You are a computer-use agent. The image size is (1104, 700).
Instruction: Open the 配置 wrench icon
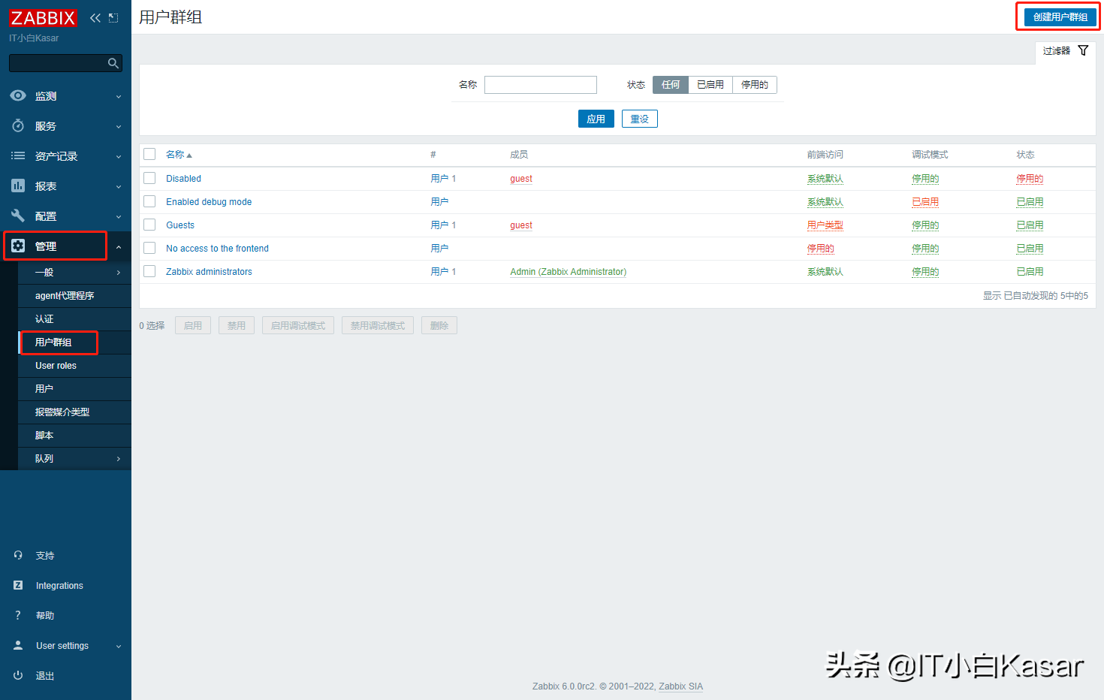(18, 216)
